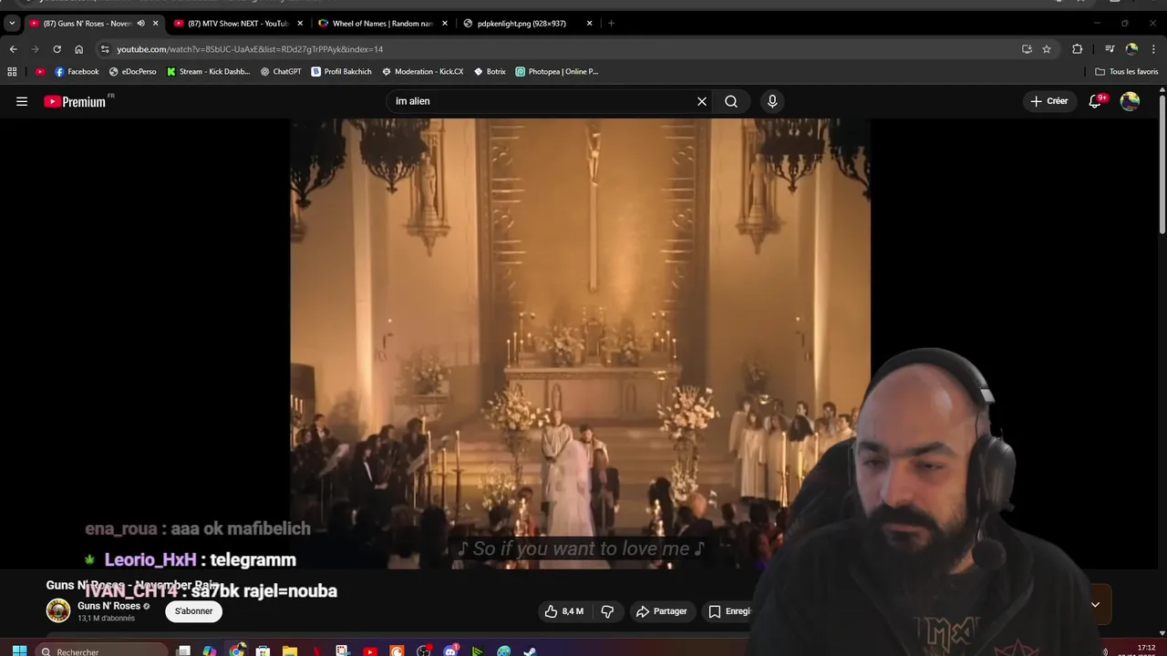Go forward in browser history
The width and height of the screenshot is (1167, 656).
(x=35, y=49)
